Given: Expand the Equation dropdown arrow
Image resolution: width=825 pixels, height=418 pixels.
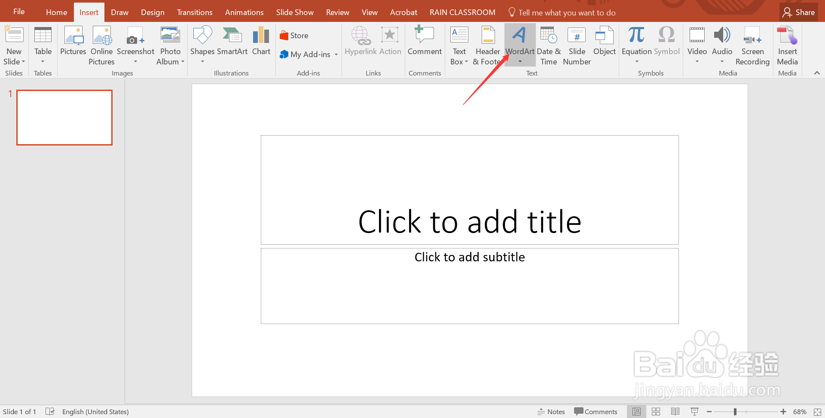Looking at the screenshot, I should click(637, 62).
